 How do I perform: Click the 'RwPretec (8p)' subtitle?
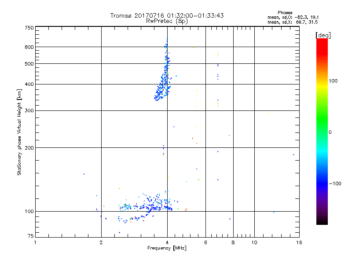tap(167, 21)
